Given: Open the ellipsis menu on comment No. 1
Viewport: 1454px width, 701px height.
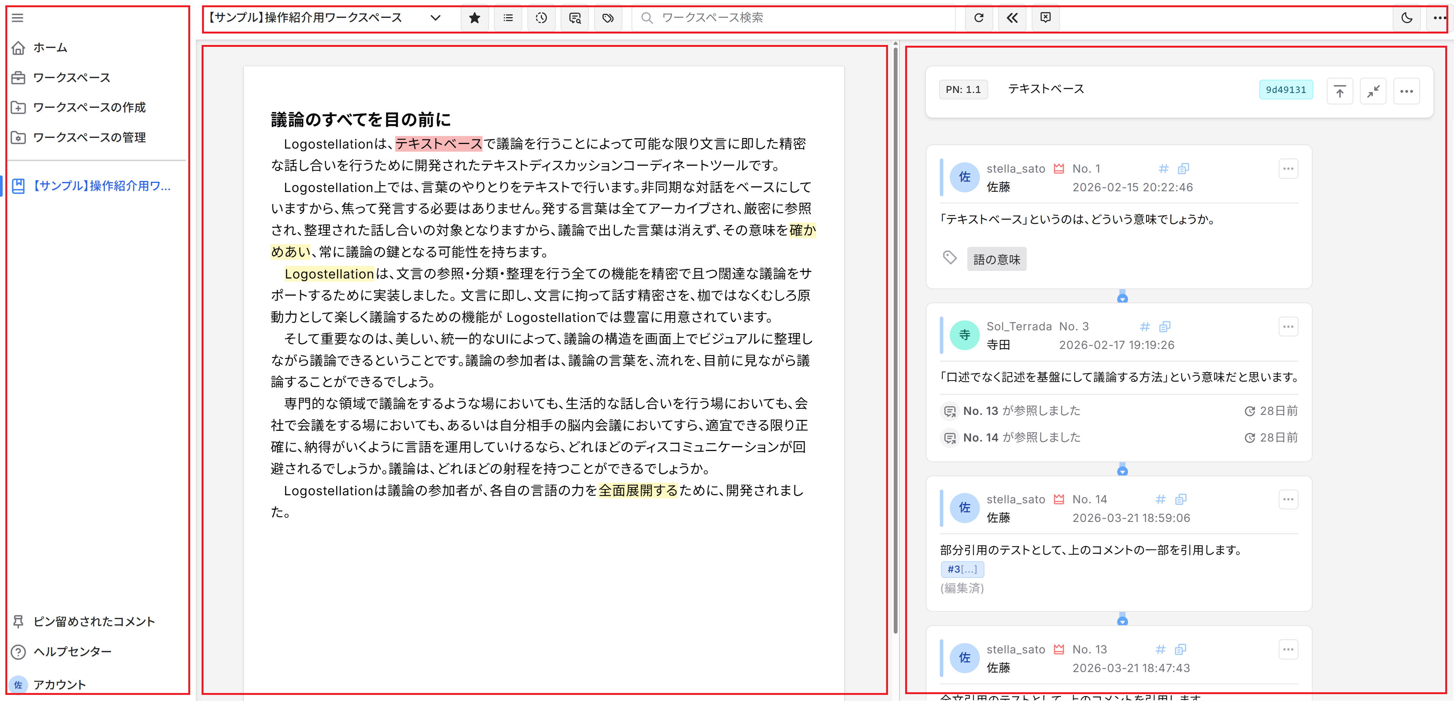Looking at the screenshot, I should [1288, 169].
